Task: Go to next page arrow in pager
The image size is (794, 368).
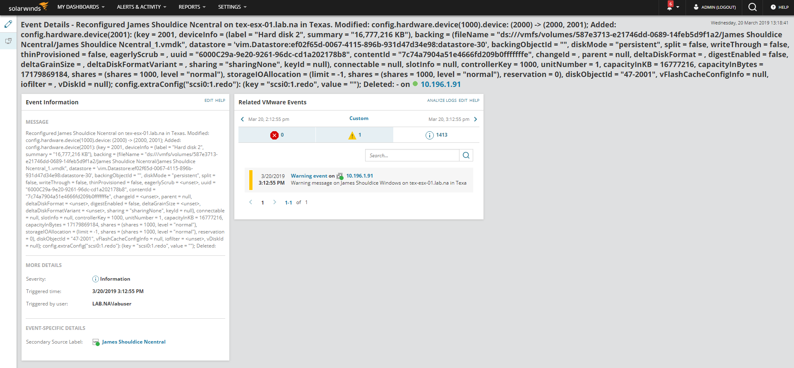Action: coord(274,202)
